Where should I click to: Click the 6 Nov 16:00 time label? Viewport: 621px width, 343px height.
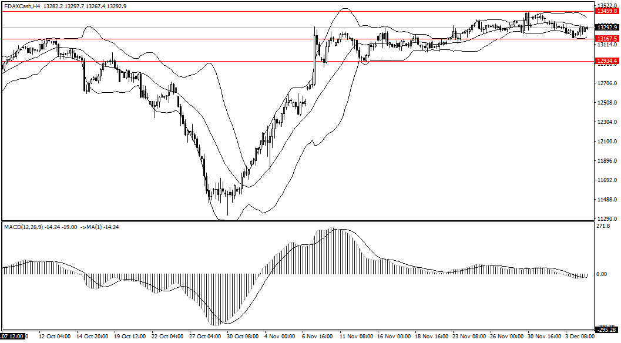click(x=315, y=337)
